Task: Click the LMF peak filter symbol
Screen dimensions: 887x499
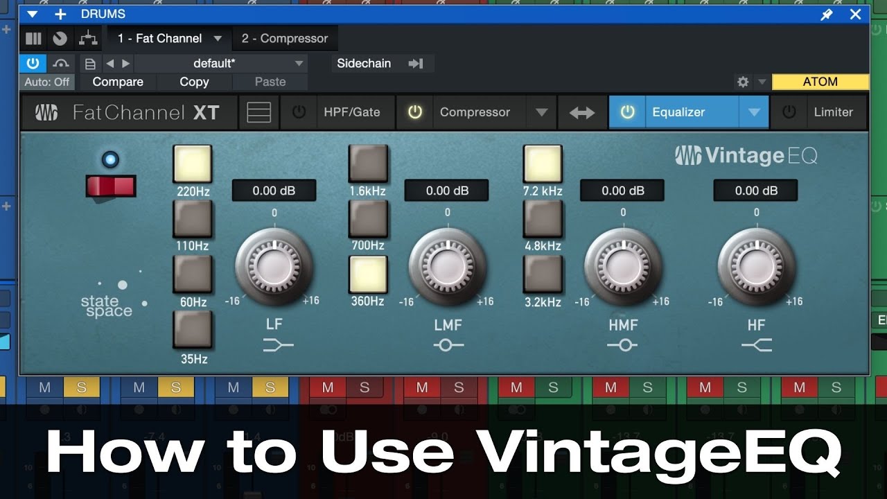Action: click(x=448, y=344)
